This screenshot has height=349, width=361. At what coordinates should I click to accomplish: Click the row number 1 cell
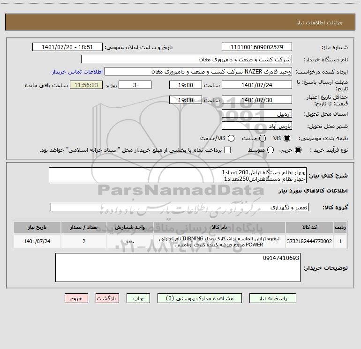click(340, 241)
